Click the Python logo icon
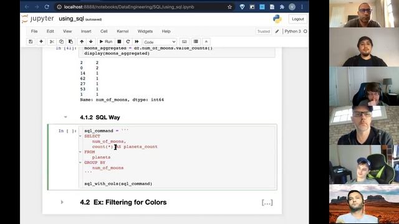This screenshot has height=224, width=399. pos(277,19)
